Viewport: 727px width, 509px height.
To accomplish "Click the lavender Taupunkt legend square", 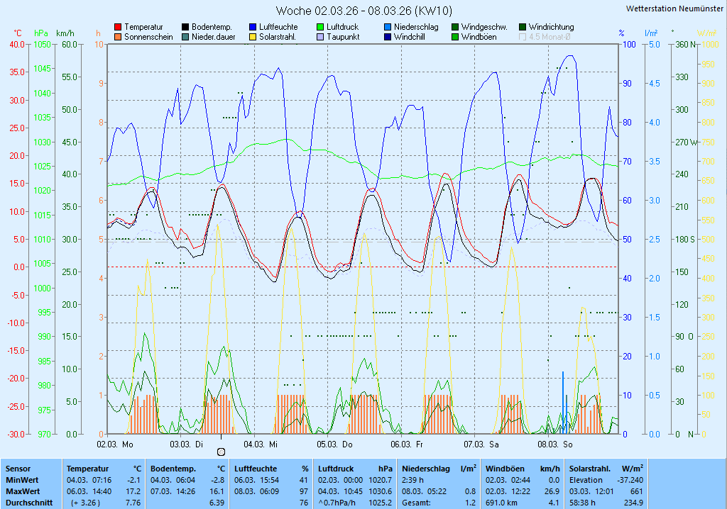I will pos(320,37).
